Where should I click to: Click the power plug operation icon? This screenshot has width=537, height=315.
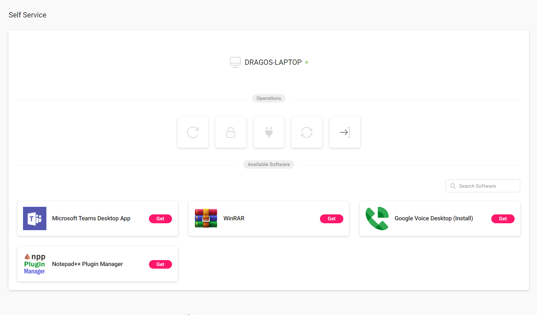(x=269, y=133)
